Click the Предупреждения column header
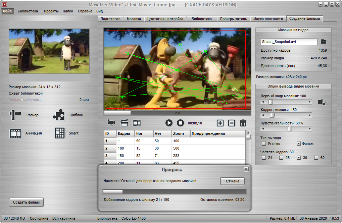 tap(218, 133)
